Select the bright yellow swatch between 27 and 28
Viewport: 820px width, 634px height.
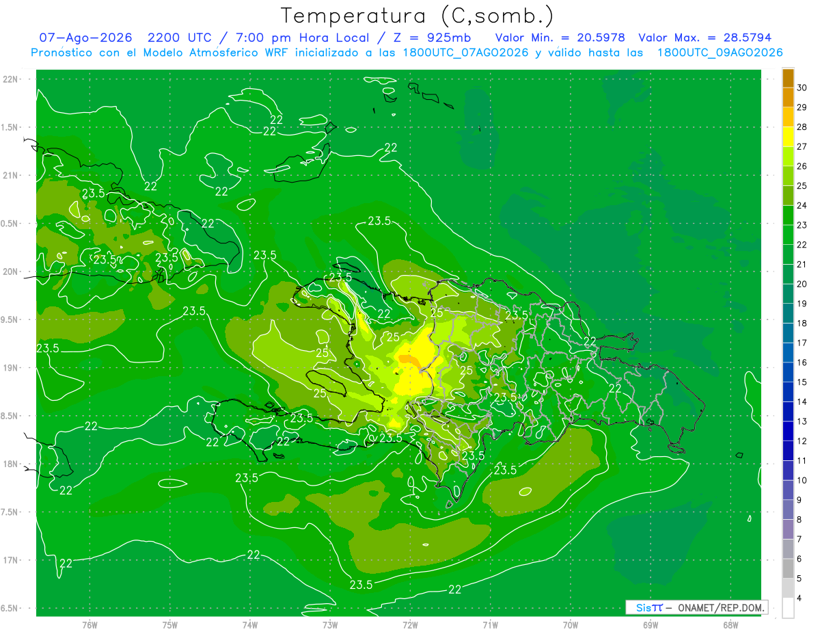coord(788,137)
